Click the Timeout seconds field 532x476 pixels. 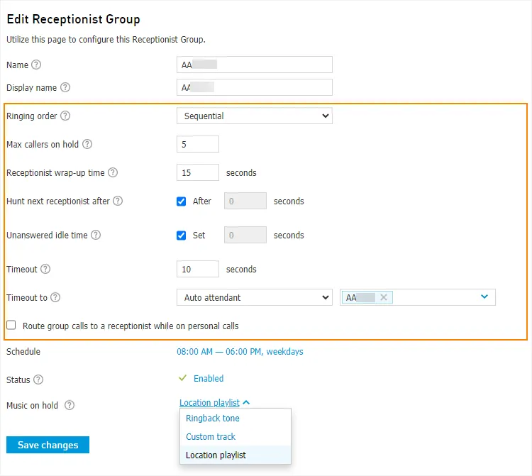click(x=198, y=269)
